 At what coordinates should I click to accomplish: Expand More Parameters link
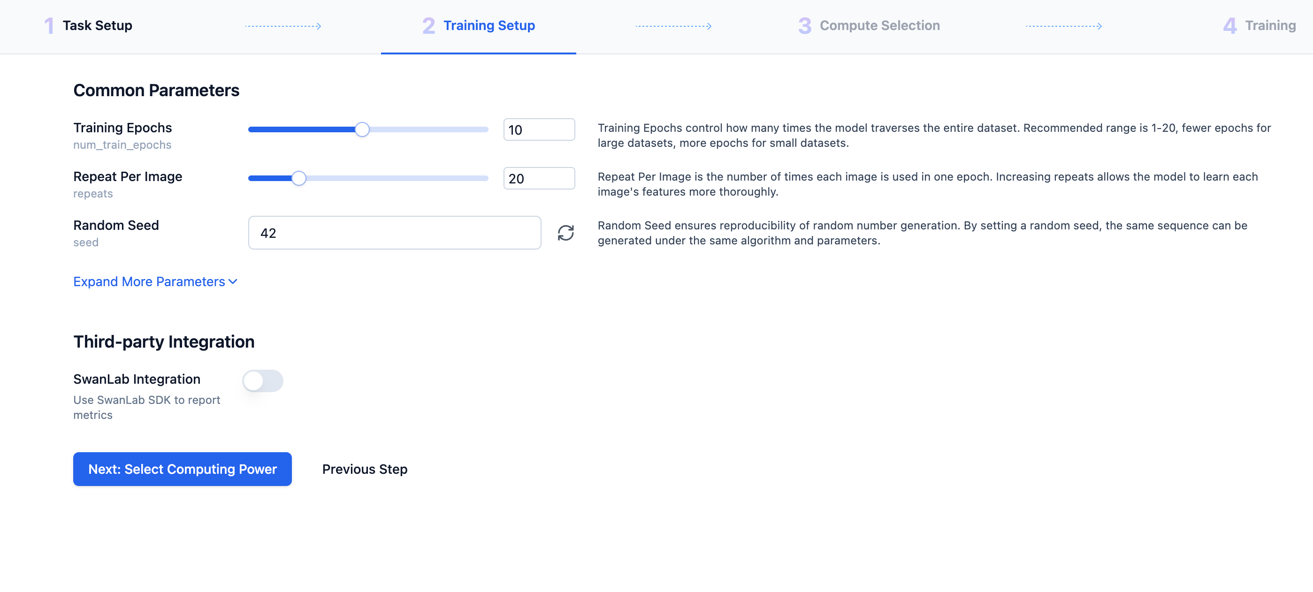[x=149, y=282]
